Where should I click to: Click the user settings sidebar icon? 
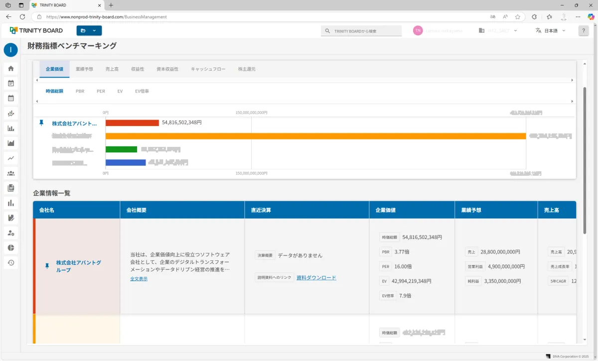tap(11, 233)
